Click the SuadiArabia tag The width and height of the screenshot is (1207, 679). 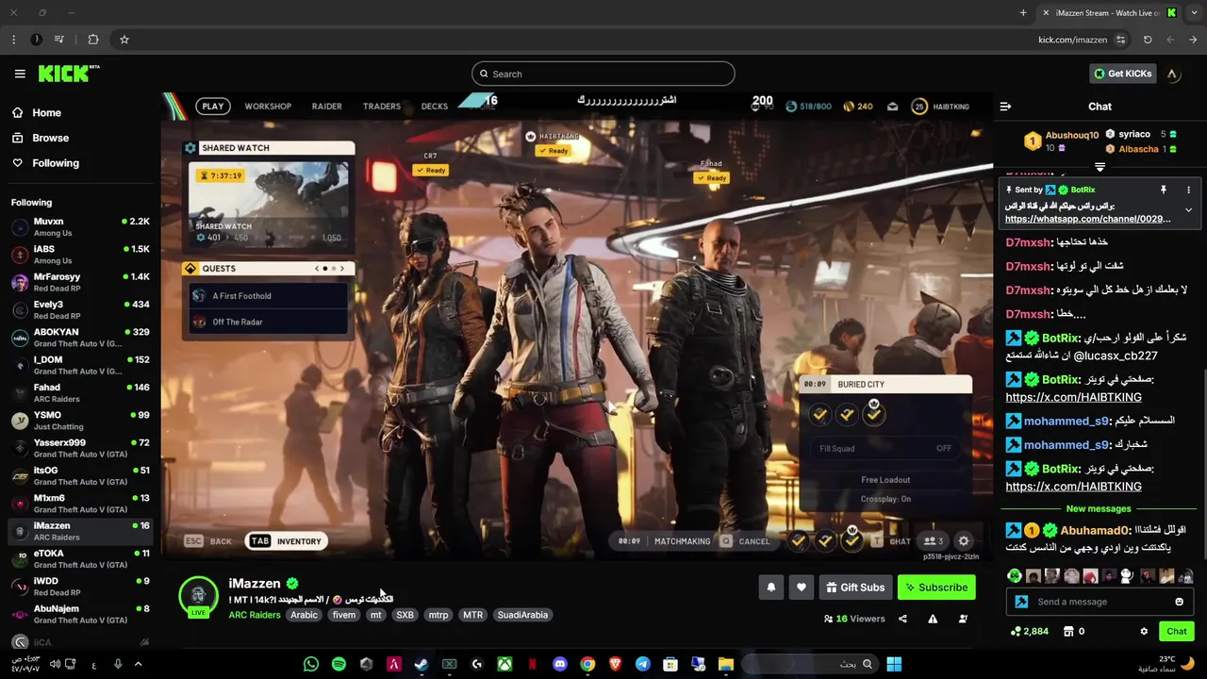(522, 615)
